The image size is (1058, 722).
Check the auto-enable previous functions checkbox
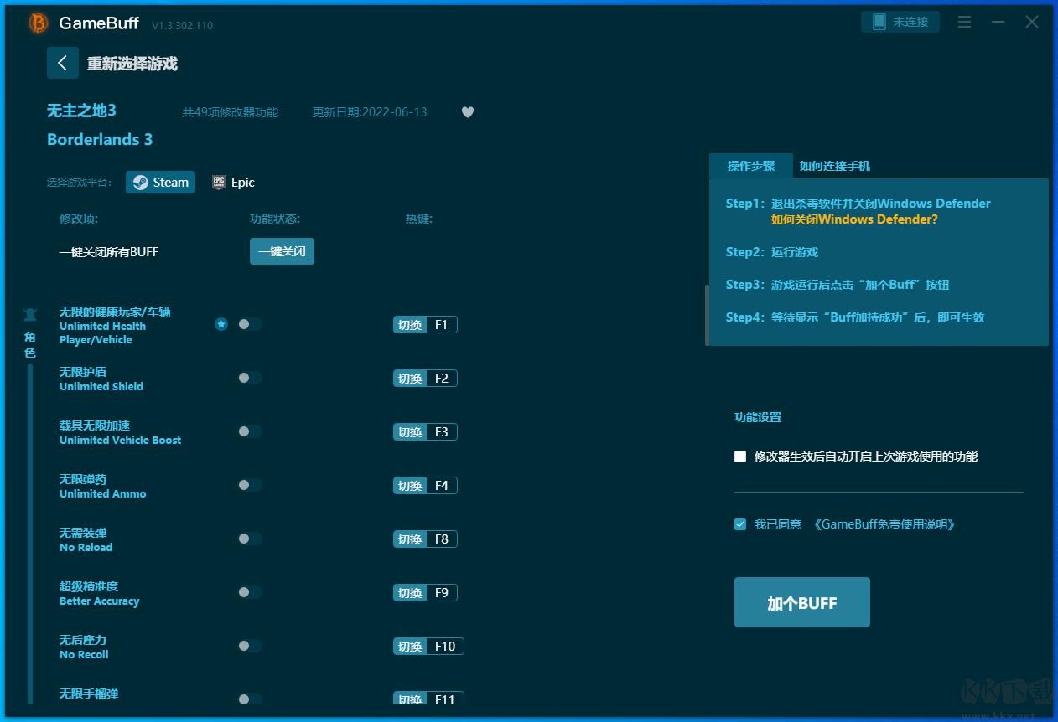tap(740, 456)
